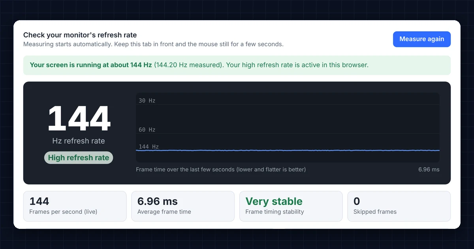This screenshot has height=249, width=474.
Task: Click the Hz refresh rate label
Action: coord(79,141)
